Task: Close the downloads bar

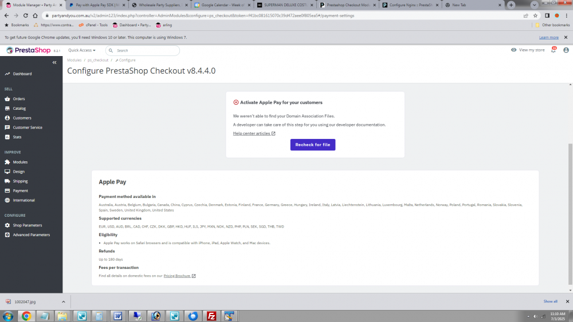Action: pos(567,301)
